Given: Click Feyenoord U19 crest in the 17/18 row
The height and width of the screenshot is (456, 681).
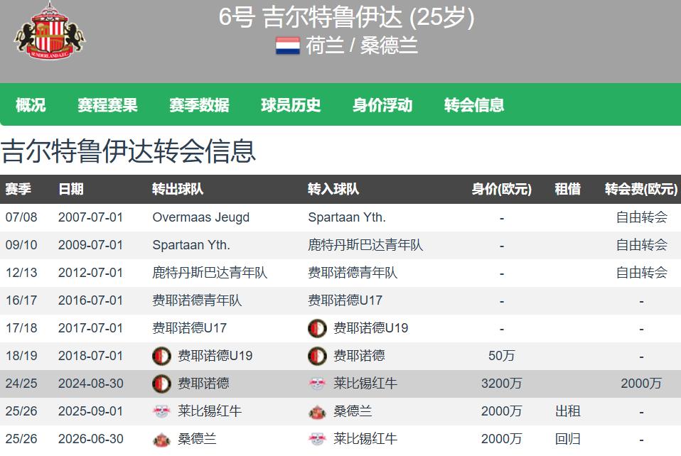Looking at the screenshot, I should [x=317, y=328].
